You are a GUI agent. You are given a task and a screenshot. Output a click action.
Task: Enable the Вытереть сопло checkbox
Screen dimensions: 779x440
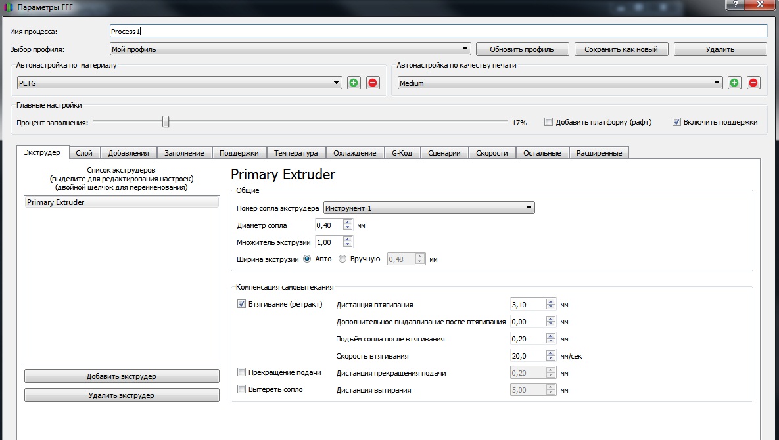coord(241,389)
